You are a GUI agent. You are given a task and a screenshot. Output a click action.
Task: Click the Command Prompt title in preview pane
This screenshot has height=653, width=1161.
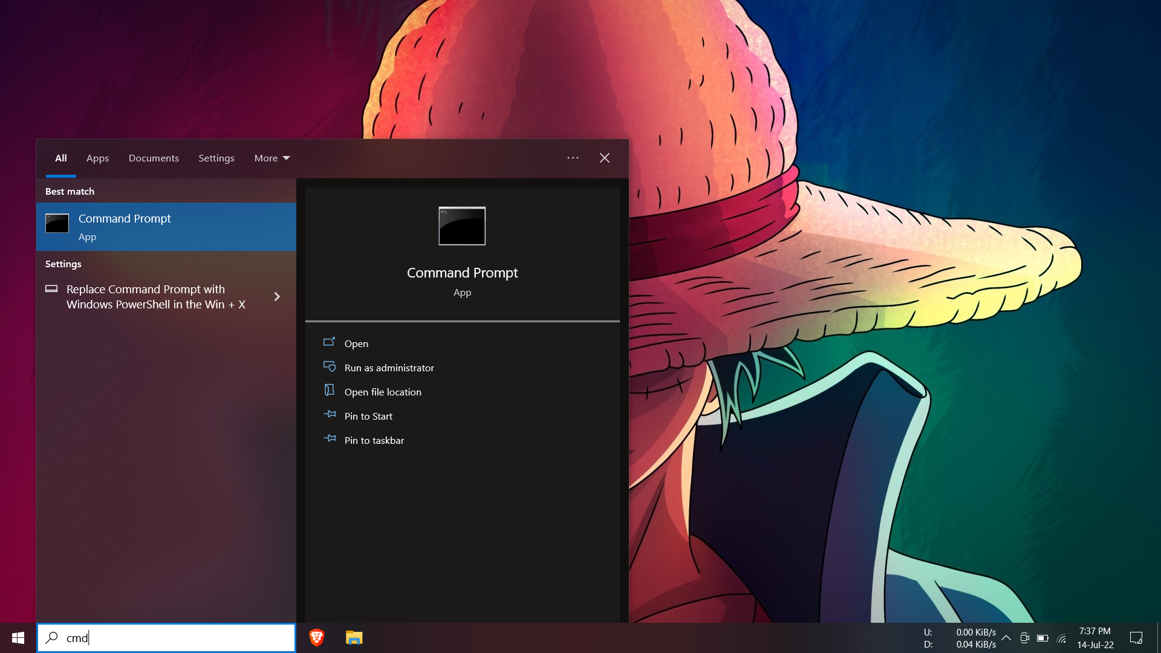(462, 273)
